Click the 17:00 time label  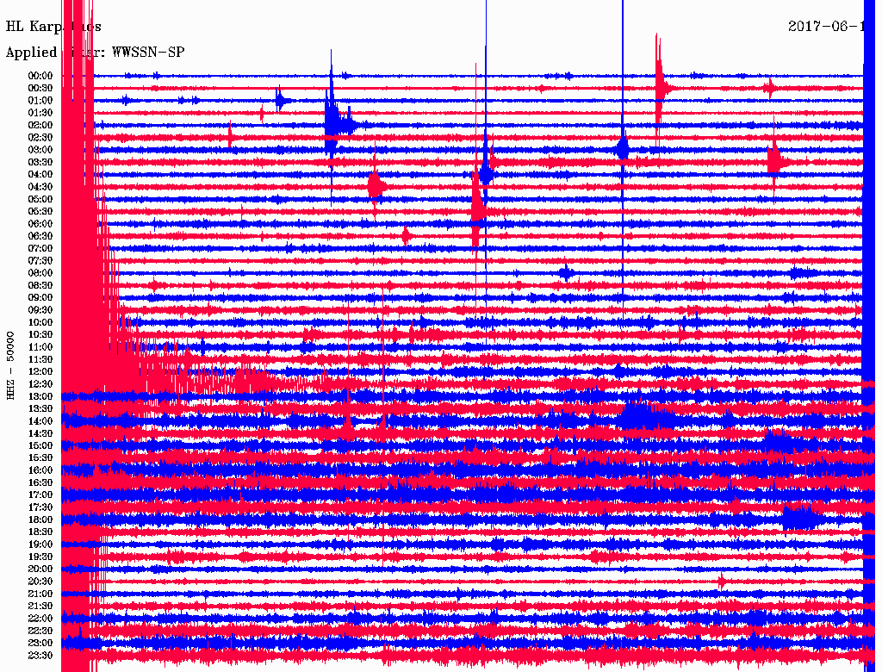coord(40,495)
